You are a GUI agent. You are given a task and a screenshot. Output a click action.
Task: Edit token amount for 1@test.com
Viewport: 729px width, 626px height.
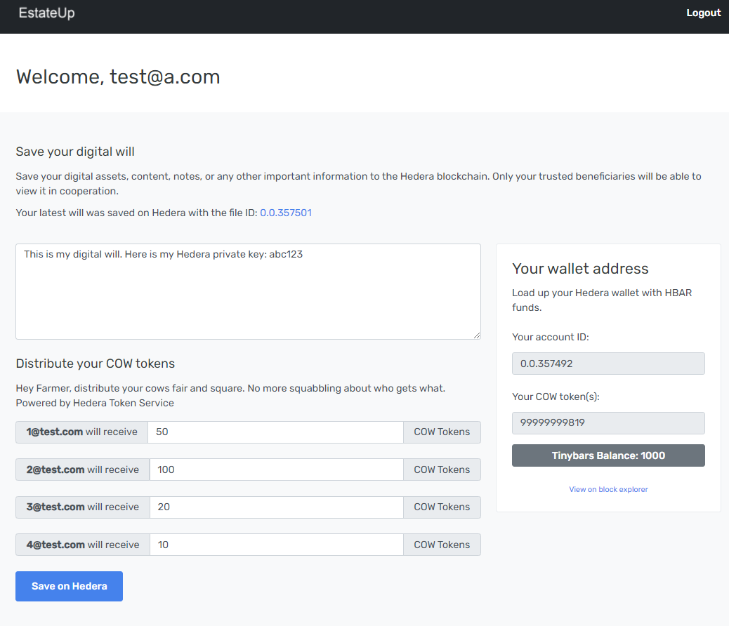tap(275, 432)
